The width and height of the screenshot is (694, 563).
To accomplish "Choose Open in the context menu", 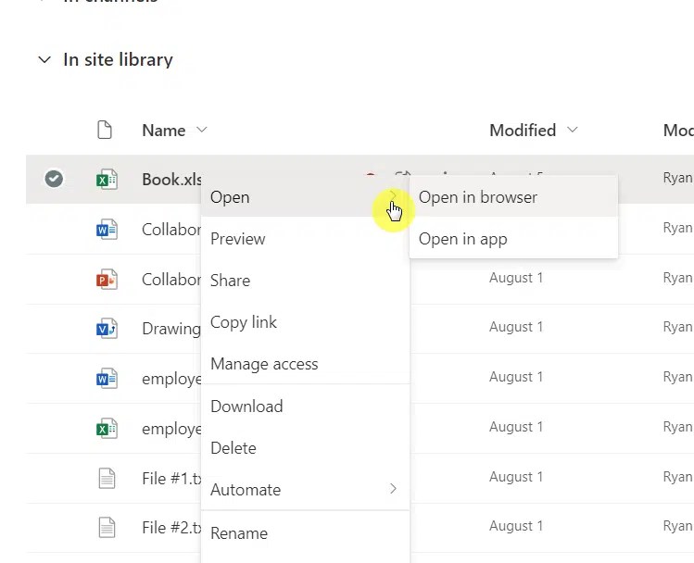I will [x=306, y=197].
